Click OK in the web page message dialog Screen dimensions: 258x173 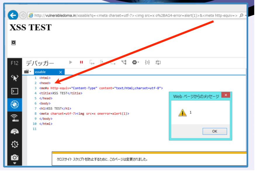tap(214, 132)
